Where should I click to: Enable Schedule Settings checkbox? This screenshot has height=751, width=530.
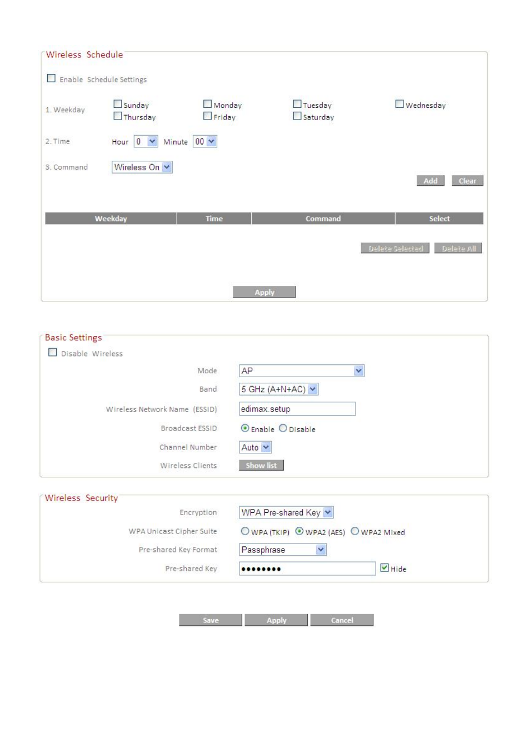coord(51,78)
